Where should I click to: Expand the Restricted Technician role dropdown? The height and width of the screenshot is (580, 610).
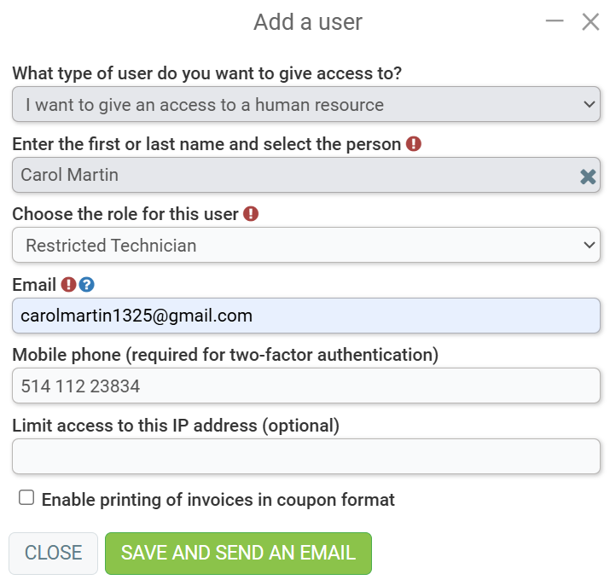[x=306, y=245]
